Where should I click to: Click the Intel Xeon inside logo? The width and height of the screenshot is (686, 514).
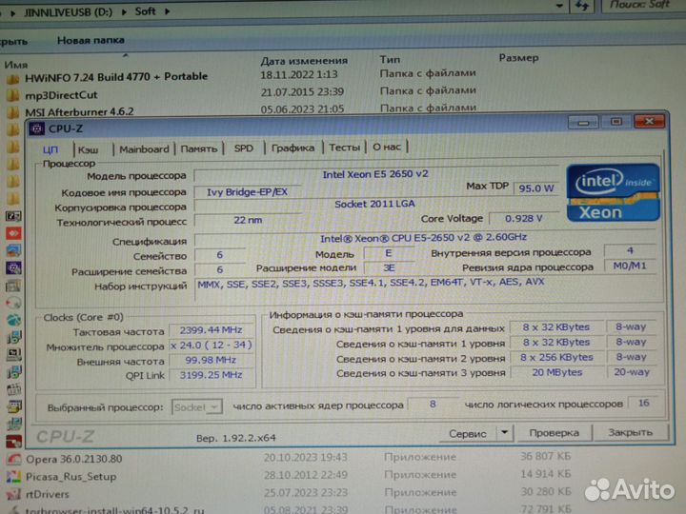tap(613, 192)
